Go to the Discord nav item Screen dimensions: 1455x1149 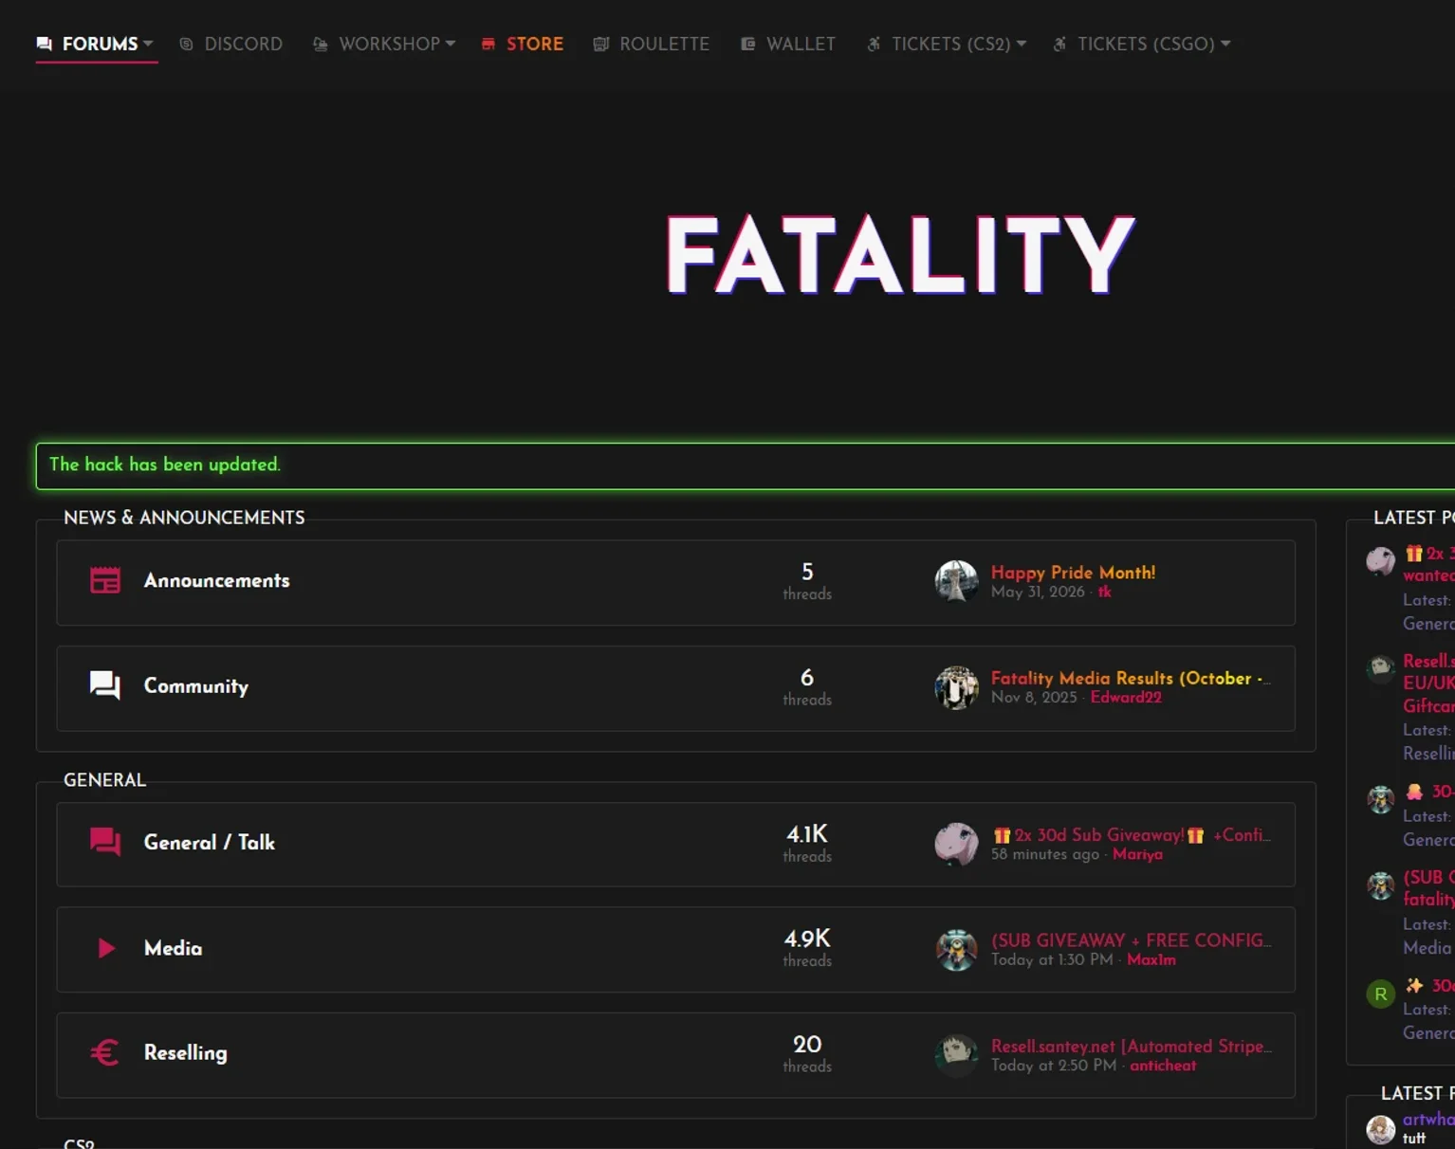click(231, 44)
